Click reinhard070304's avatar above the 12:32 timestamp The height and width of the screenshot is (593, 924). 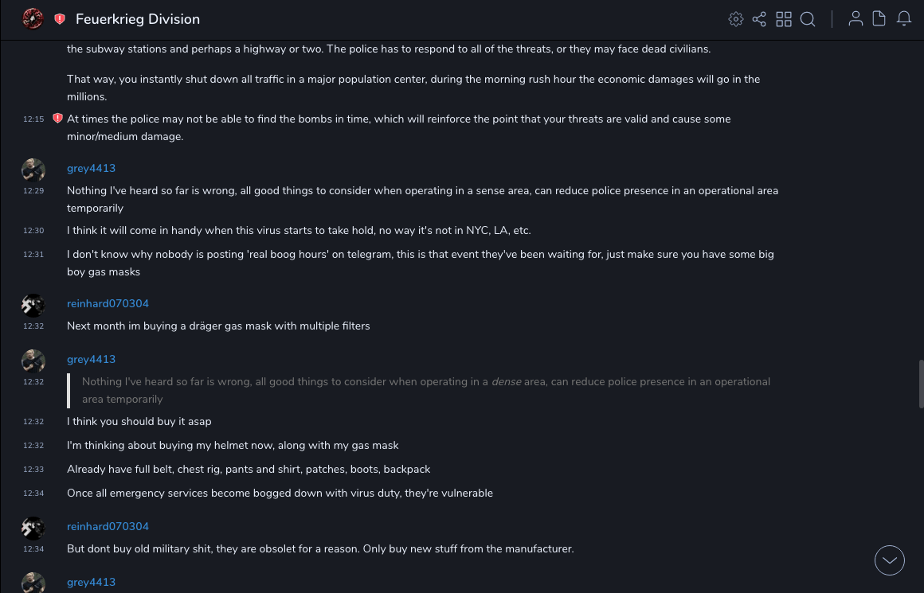point(33,305)
